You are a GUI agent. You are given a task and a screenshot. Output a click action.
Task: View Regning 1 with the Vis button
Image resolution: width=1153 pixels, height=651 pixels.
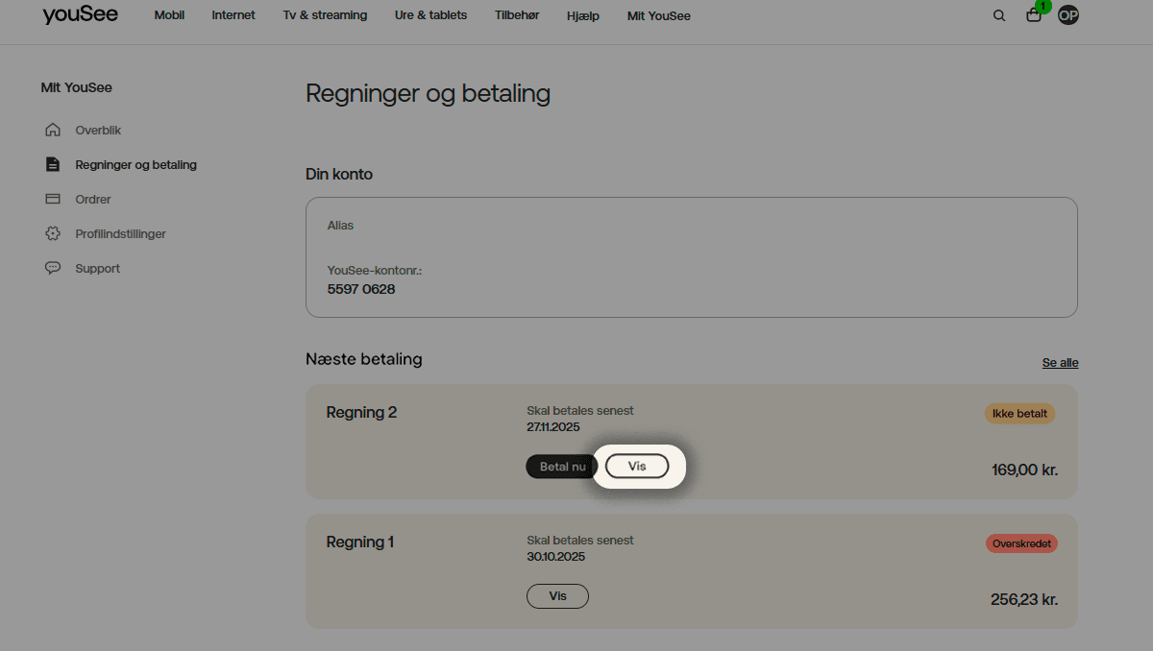coord(557,595)
